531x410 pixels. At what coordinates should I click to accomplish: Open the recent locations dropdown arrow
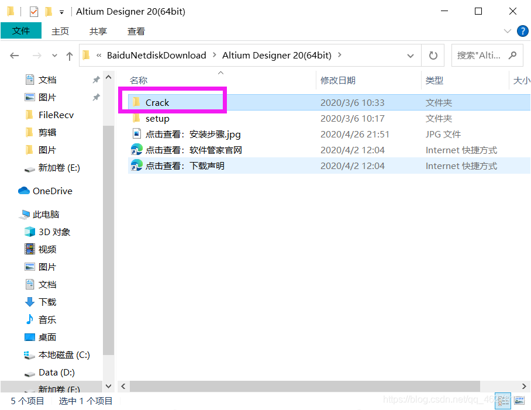(54, 56)
